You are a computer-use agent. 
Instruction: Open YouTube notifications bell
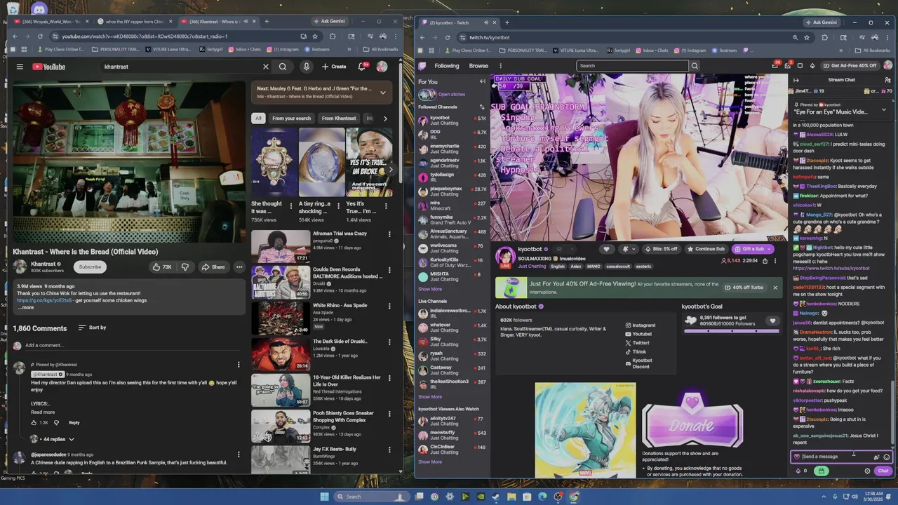(x=362, y=67)
